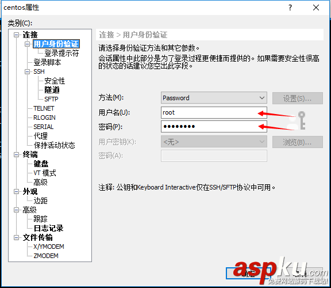Screen dimensions: 331x288
Task: Select 高级 category above 跟踪
Action: point(29,210)
